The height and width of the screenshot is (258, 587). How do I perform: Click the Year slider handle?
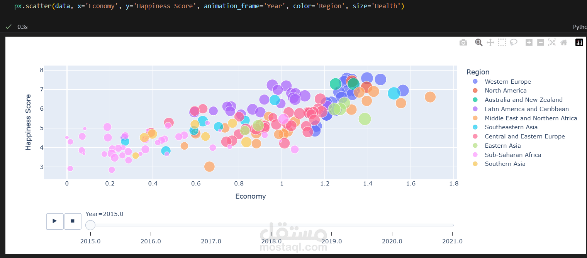coord(90,225)
